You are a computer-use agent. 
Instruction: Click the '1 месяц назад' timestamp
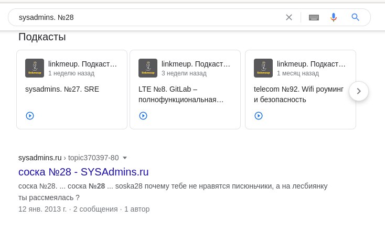(298, 73)
